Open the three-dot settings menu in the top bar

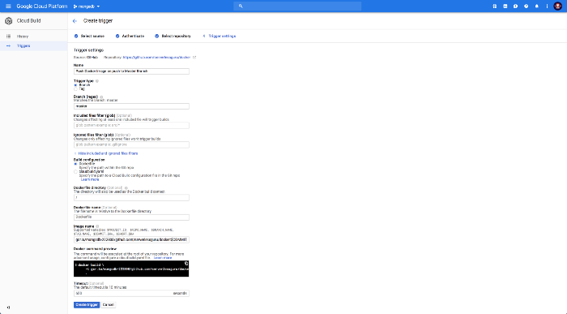point(547,6)
